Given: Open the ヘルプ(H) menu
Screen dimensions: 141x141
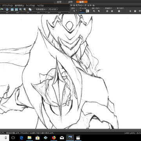Looking at the screenshot, I should [40, 5].
